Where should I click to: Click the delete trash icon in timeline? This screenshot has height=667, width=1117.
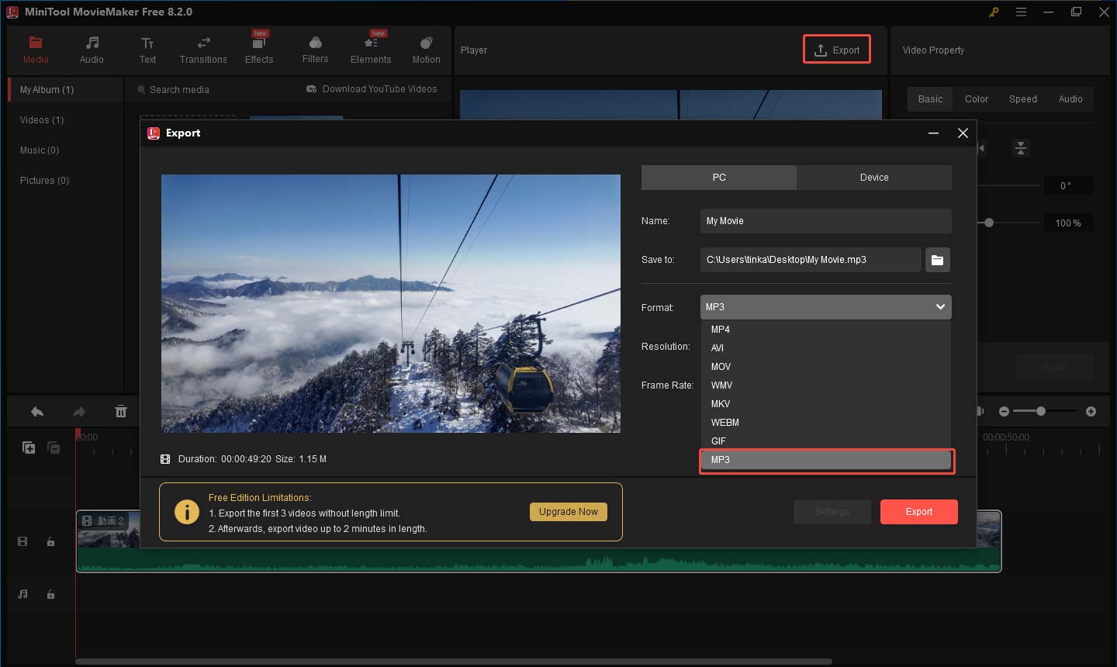[121, 412]
